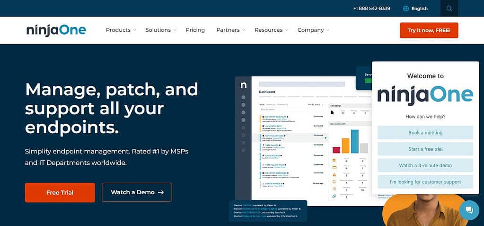
Task: Click the Ticketing panel heading
Action: pyautogui.click(x=335, y=106)
